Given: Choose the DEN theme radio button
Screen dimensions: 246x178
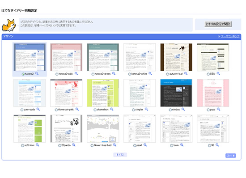Looking at the screenshot, I should point(208,74).
